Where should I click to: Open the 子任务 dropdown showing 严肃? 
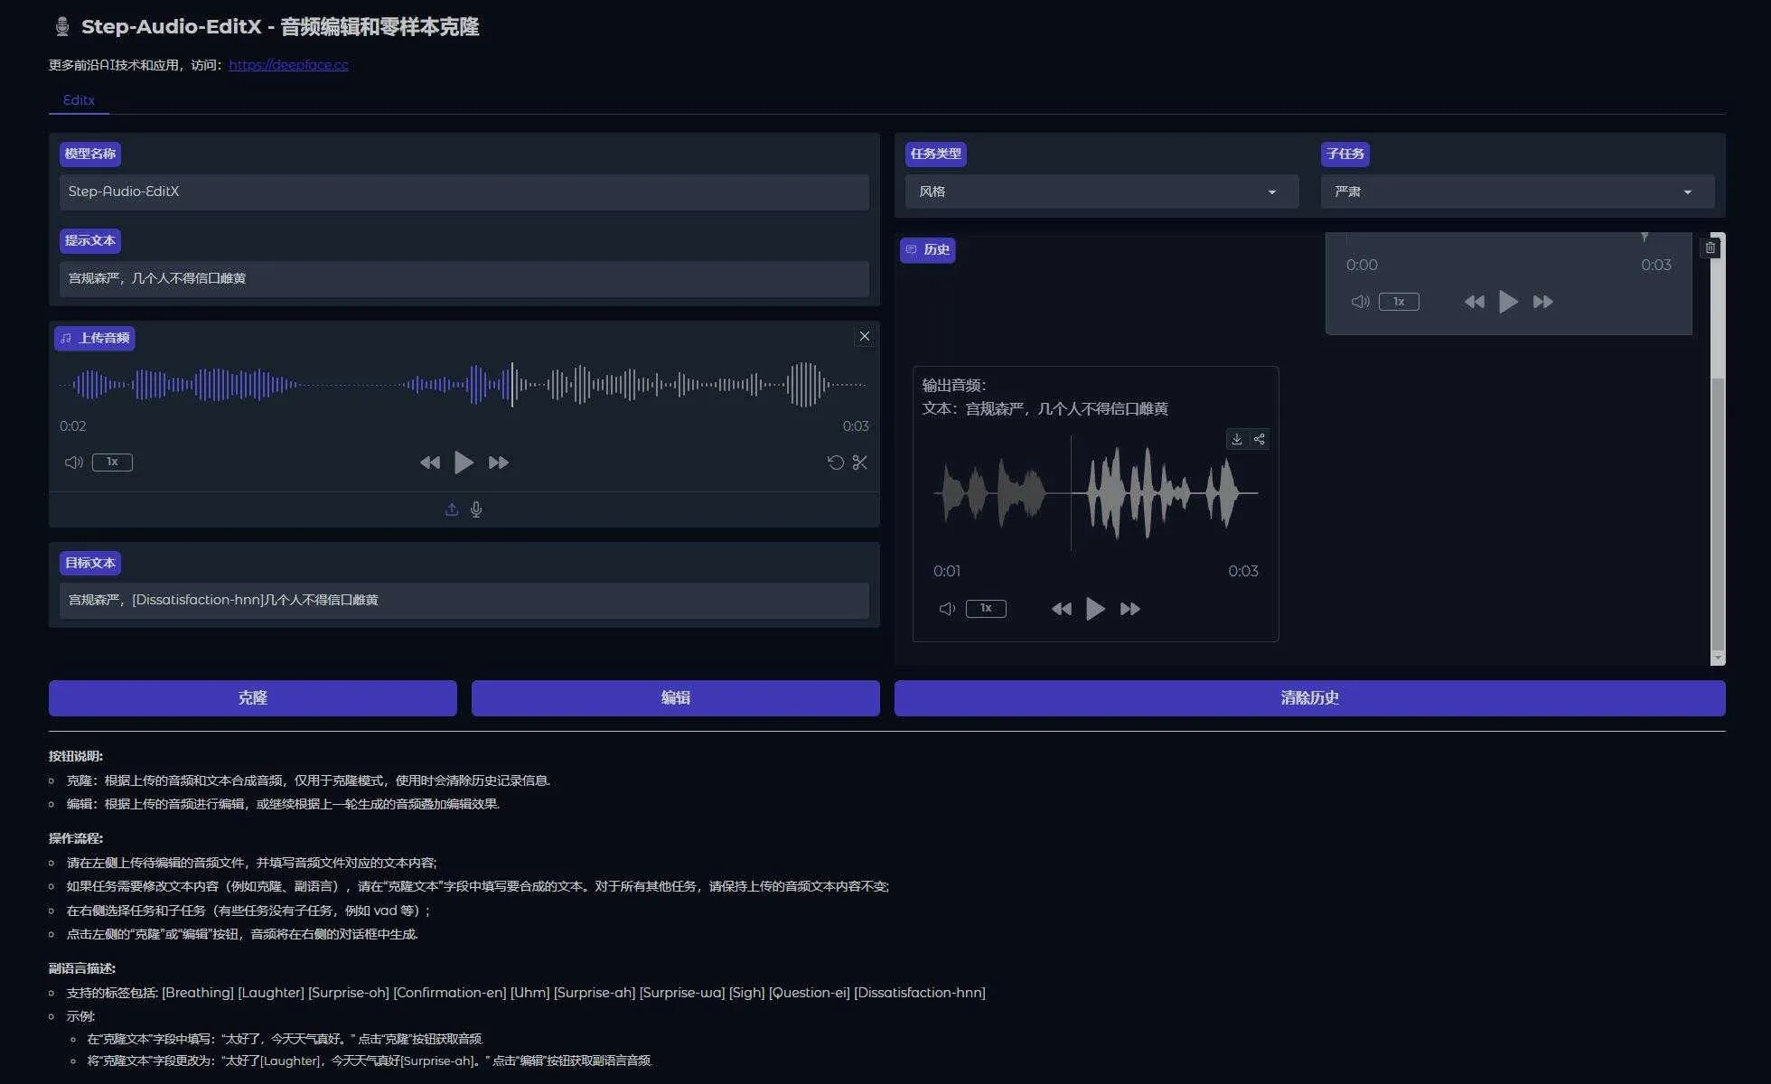(x=1516, y=192)
